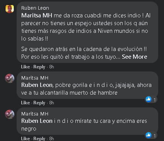
Task: Reply to Maritsa MH's gorila comment
Action: pyautogui.click(x=39, y=103)
